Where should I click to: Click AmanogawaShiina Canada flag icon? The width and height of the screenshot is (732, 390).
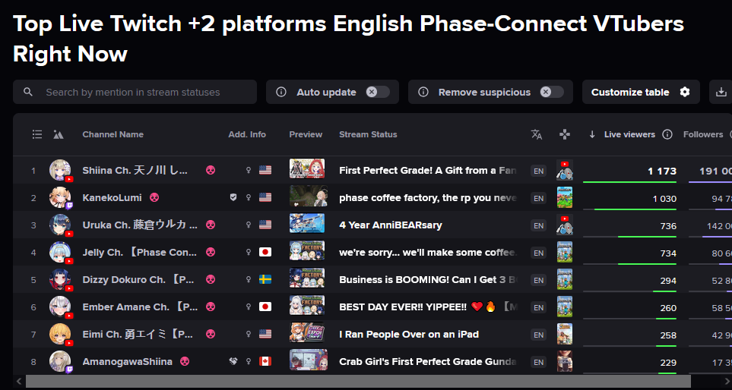coord(265,361)
